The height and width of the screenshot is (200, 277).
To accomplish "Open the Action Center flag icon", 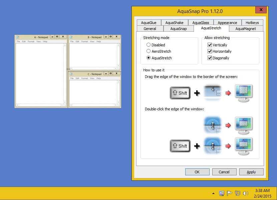I will 229,193.
